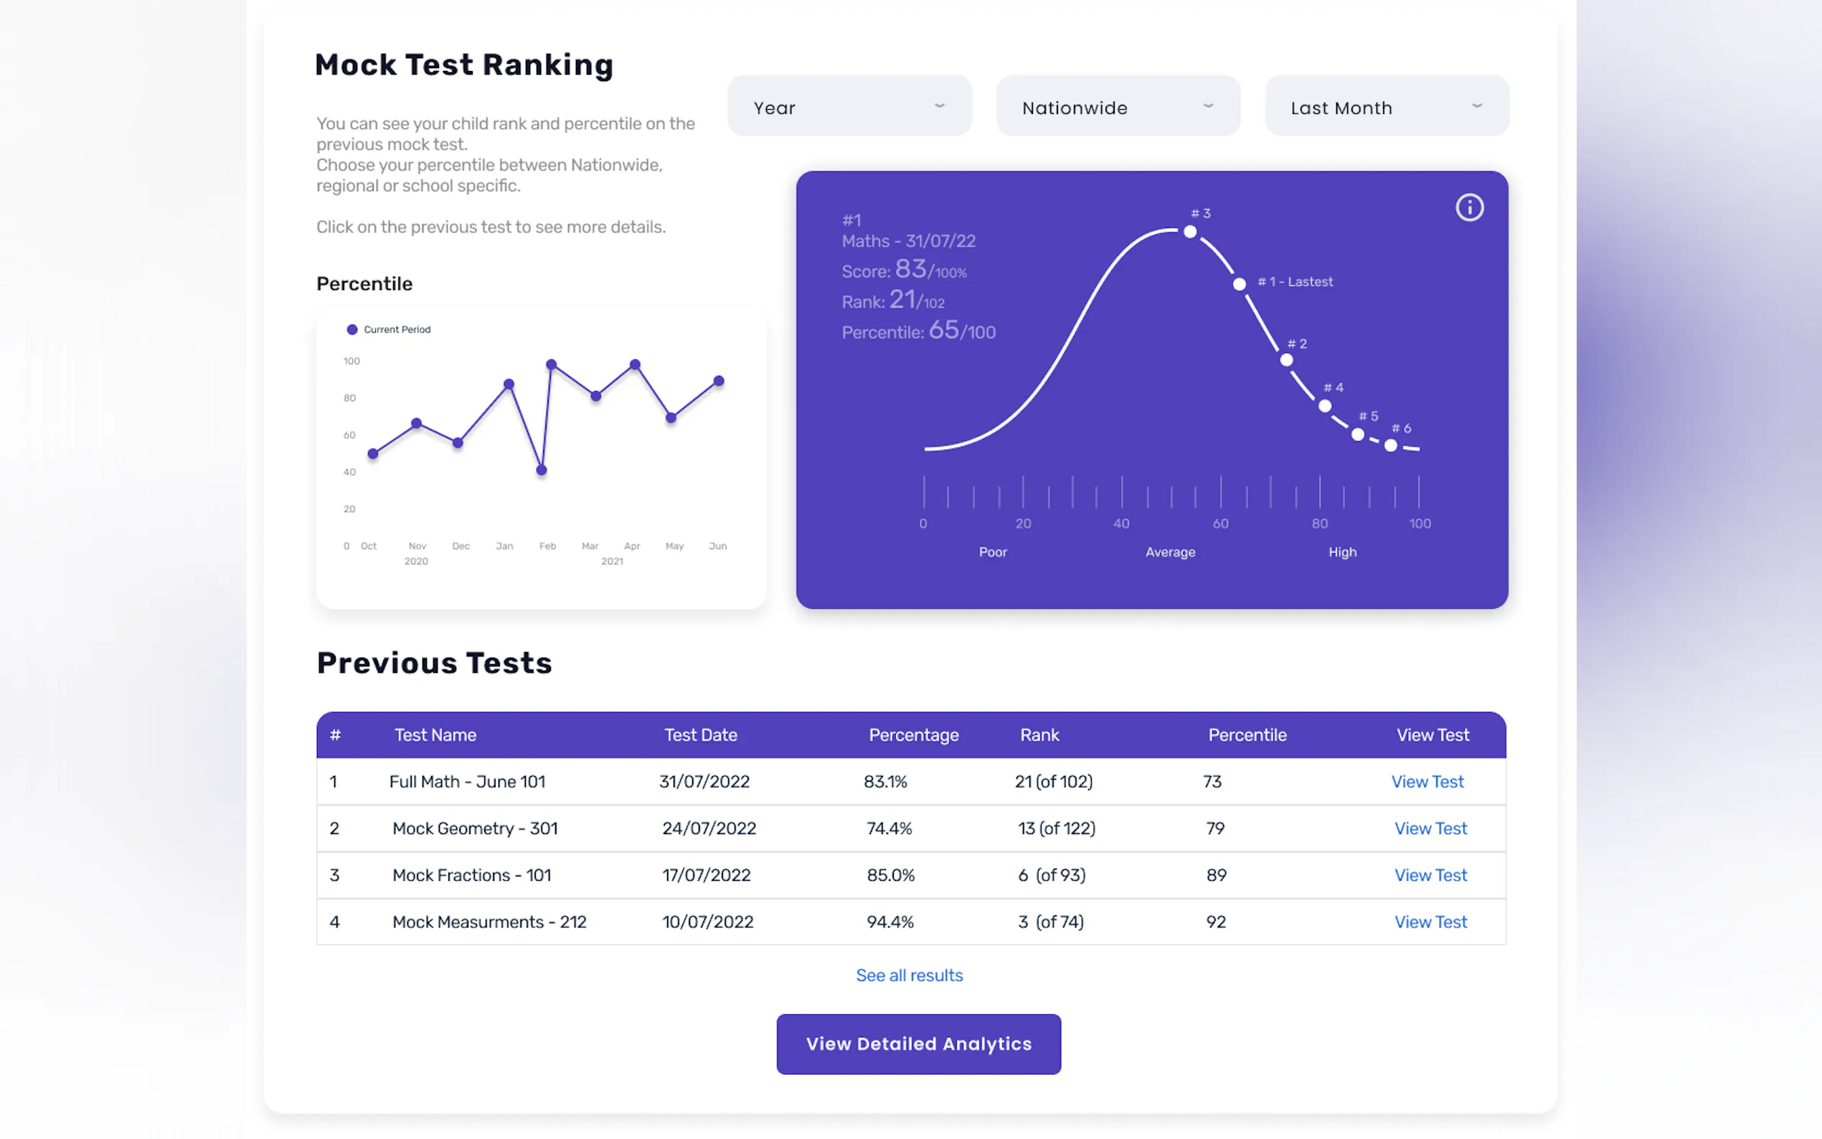View Test for Full Math - June 101
Screen dimensions: 1822x1139
(x=1427, y=781)
